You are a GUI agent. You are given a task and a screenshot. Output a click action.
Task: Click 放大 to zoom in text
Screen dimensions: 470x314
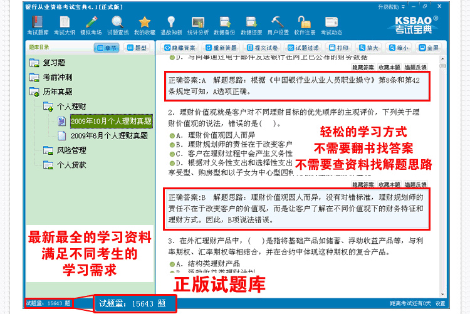(368, 48)
